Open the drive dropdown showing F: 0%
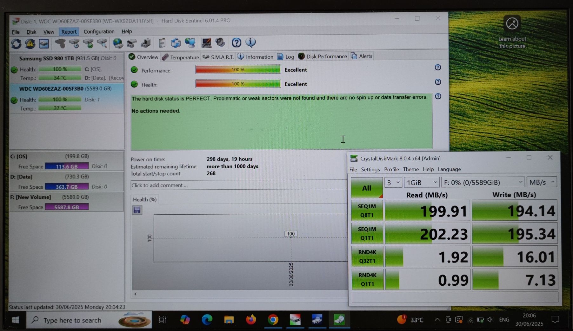The image size is (573, 331). click(483, 182)
